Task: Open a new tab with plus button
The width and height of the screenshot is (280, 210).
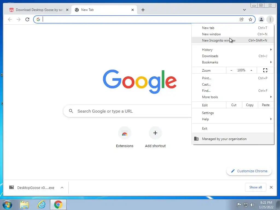Action: click(143, 10)
